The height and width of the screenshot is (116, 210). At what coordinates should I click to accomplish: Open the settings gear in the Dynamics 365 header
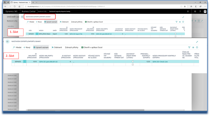point(195,11)
